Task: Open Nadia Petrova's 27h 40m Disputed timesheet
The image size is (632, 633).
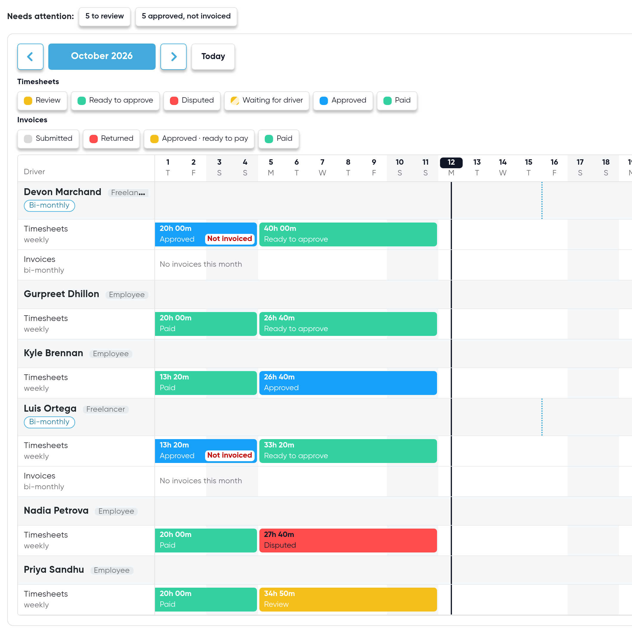Action: [348, 540]
